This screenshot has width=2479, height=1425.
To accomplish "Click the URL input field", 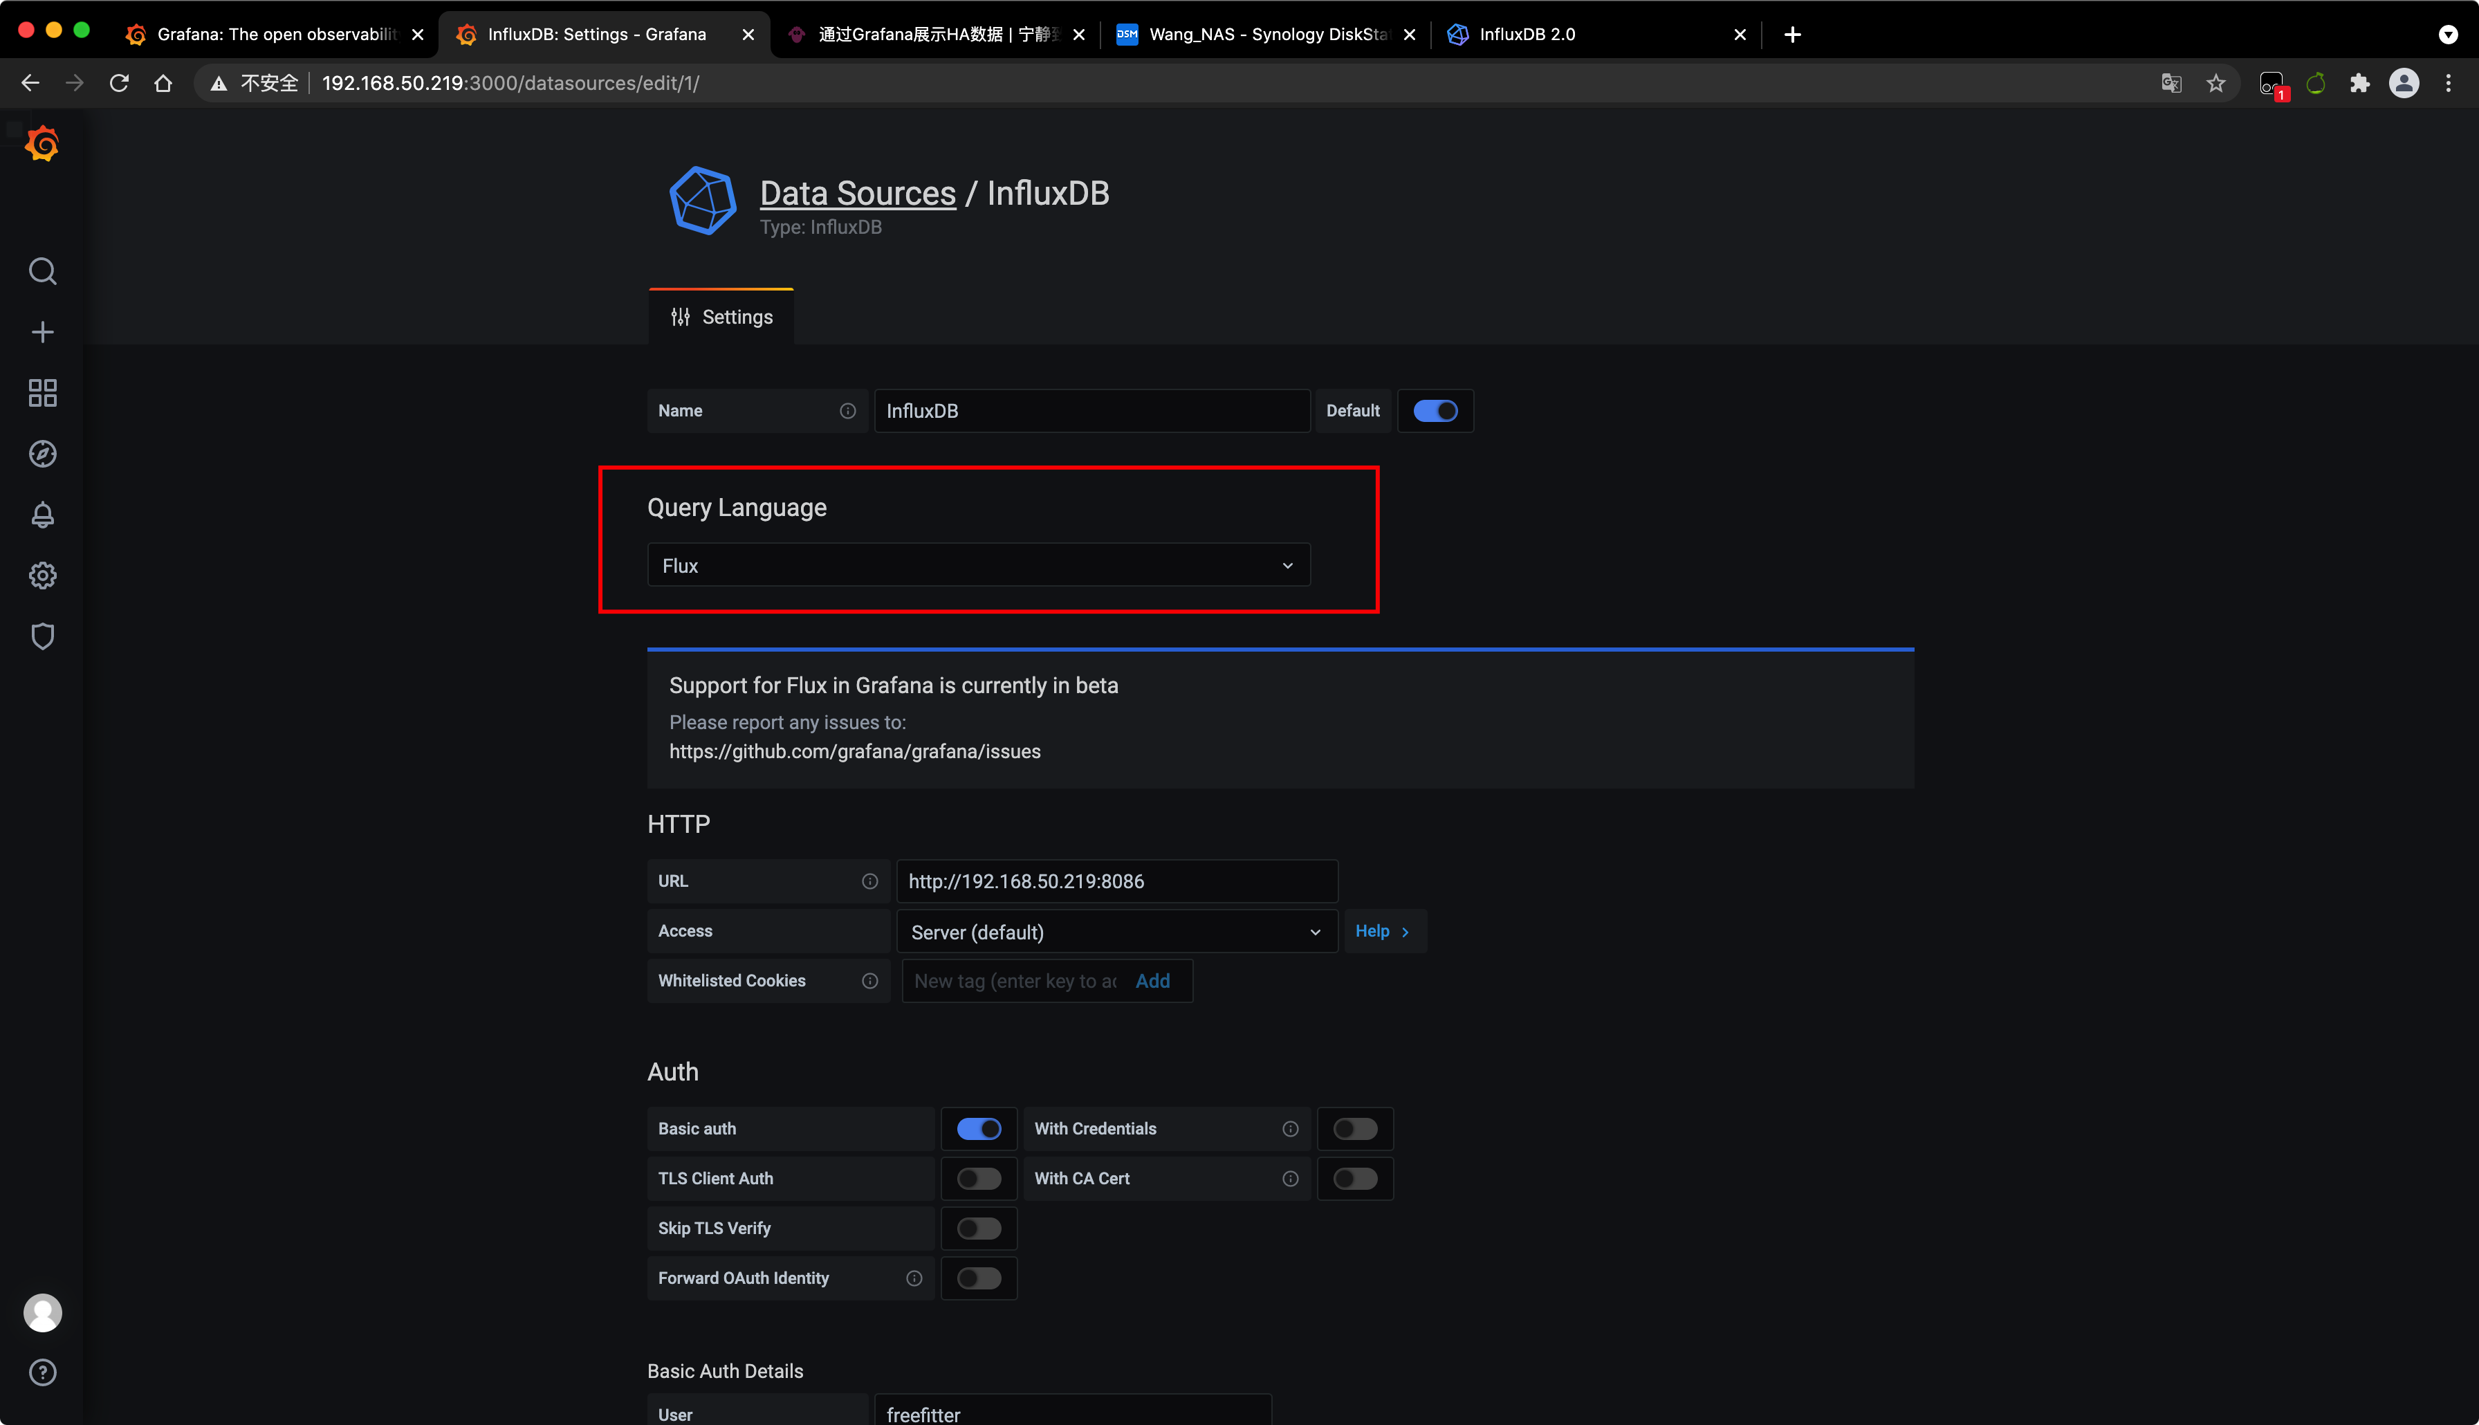I will pos(1116,881).
